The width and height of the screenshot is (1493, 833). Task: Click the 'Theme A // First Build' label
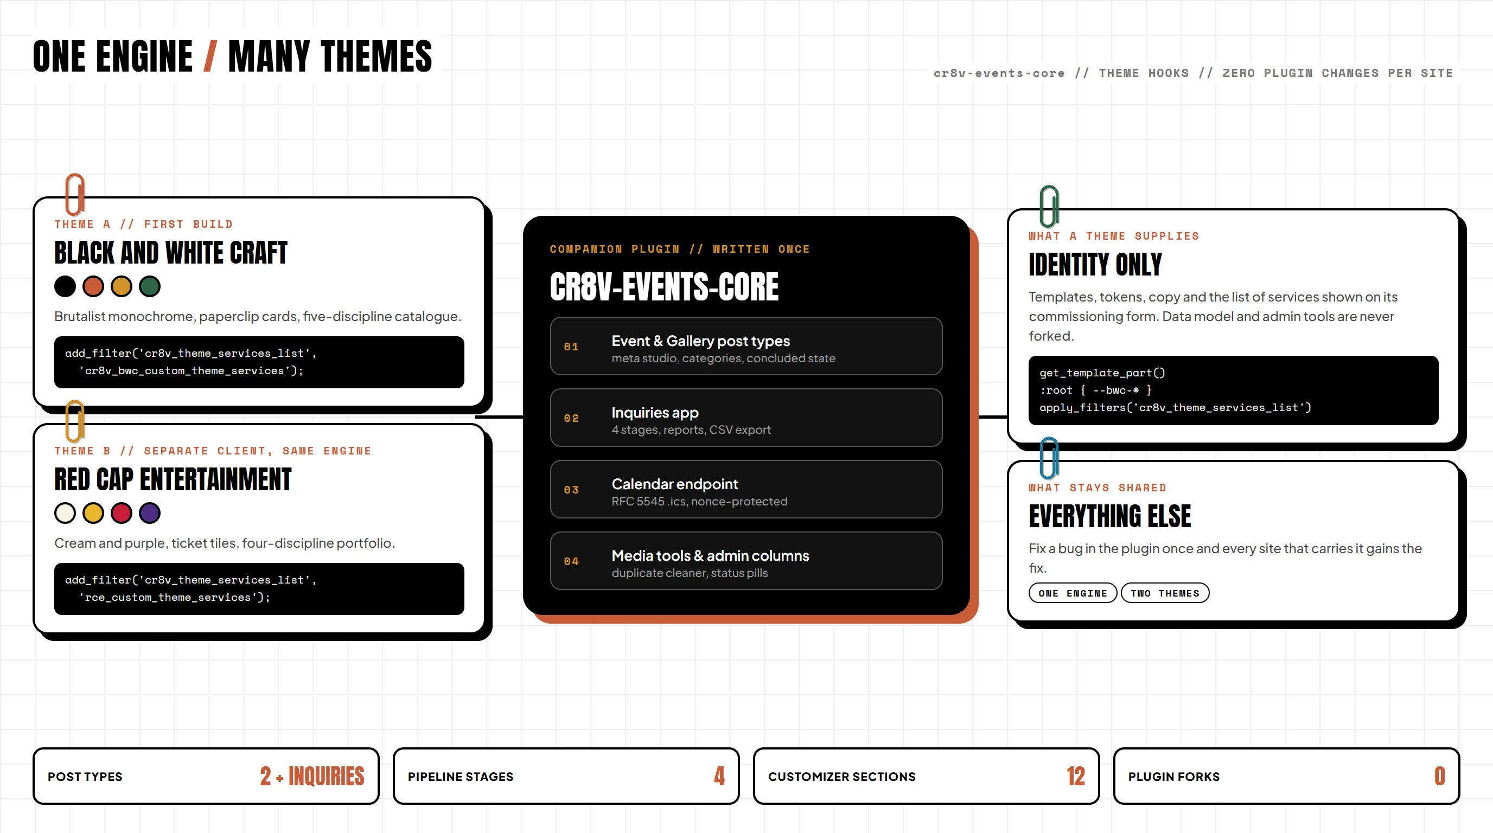(144, 224)
